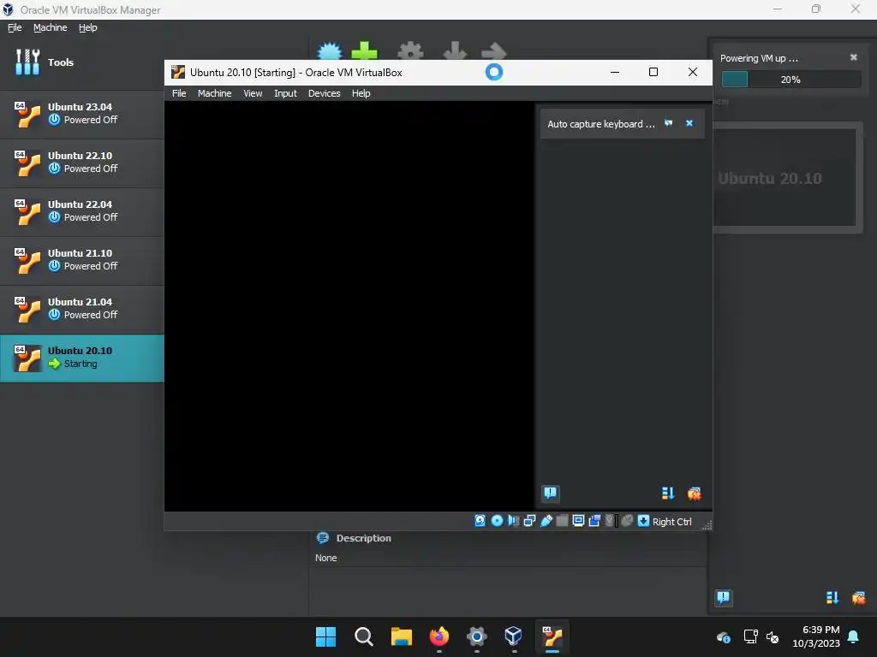Open the Settings gear taskbar icon

coord(476,636)
